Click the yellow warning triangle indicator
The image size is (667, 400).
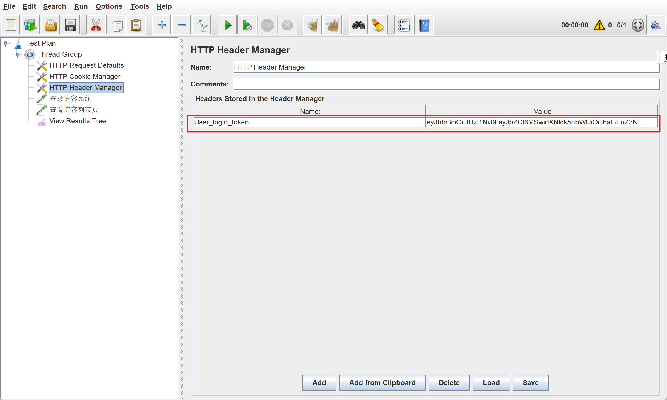[599, 25]
